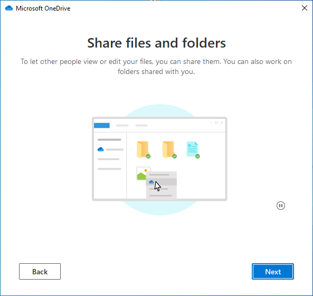313x296 pixels.
Task: Click the teal document file icon
Action: [193, 150]
